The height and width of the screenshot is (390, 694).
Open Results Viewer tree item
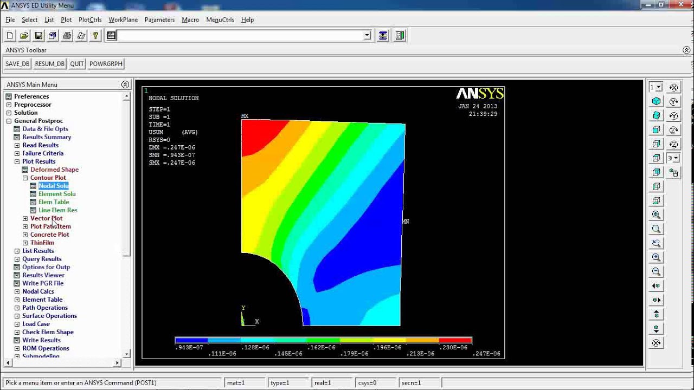(43, 275)
